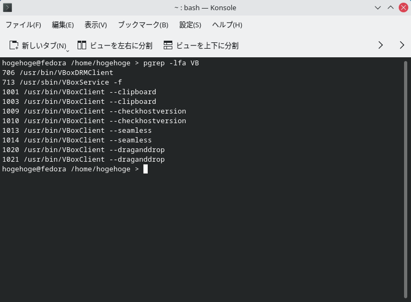Screen dimensions: 411x302
Task: Click the '706 /usr/bin/VBoxDRMClient' line
Action: 58,73
